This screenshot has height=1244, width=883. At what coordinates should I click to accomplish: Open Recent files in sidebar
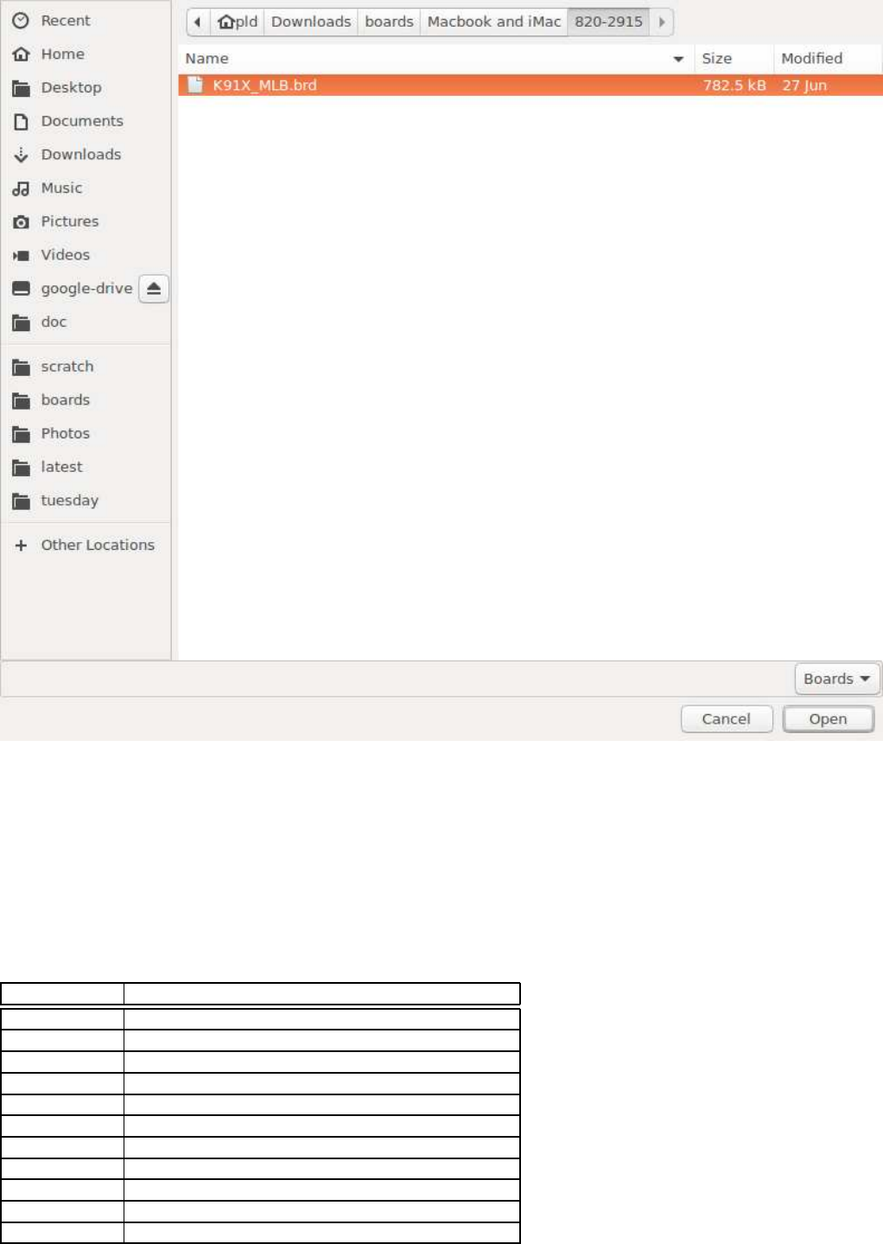coord(86,21)
